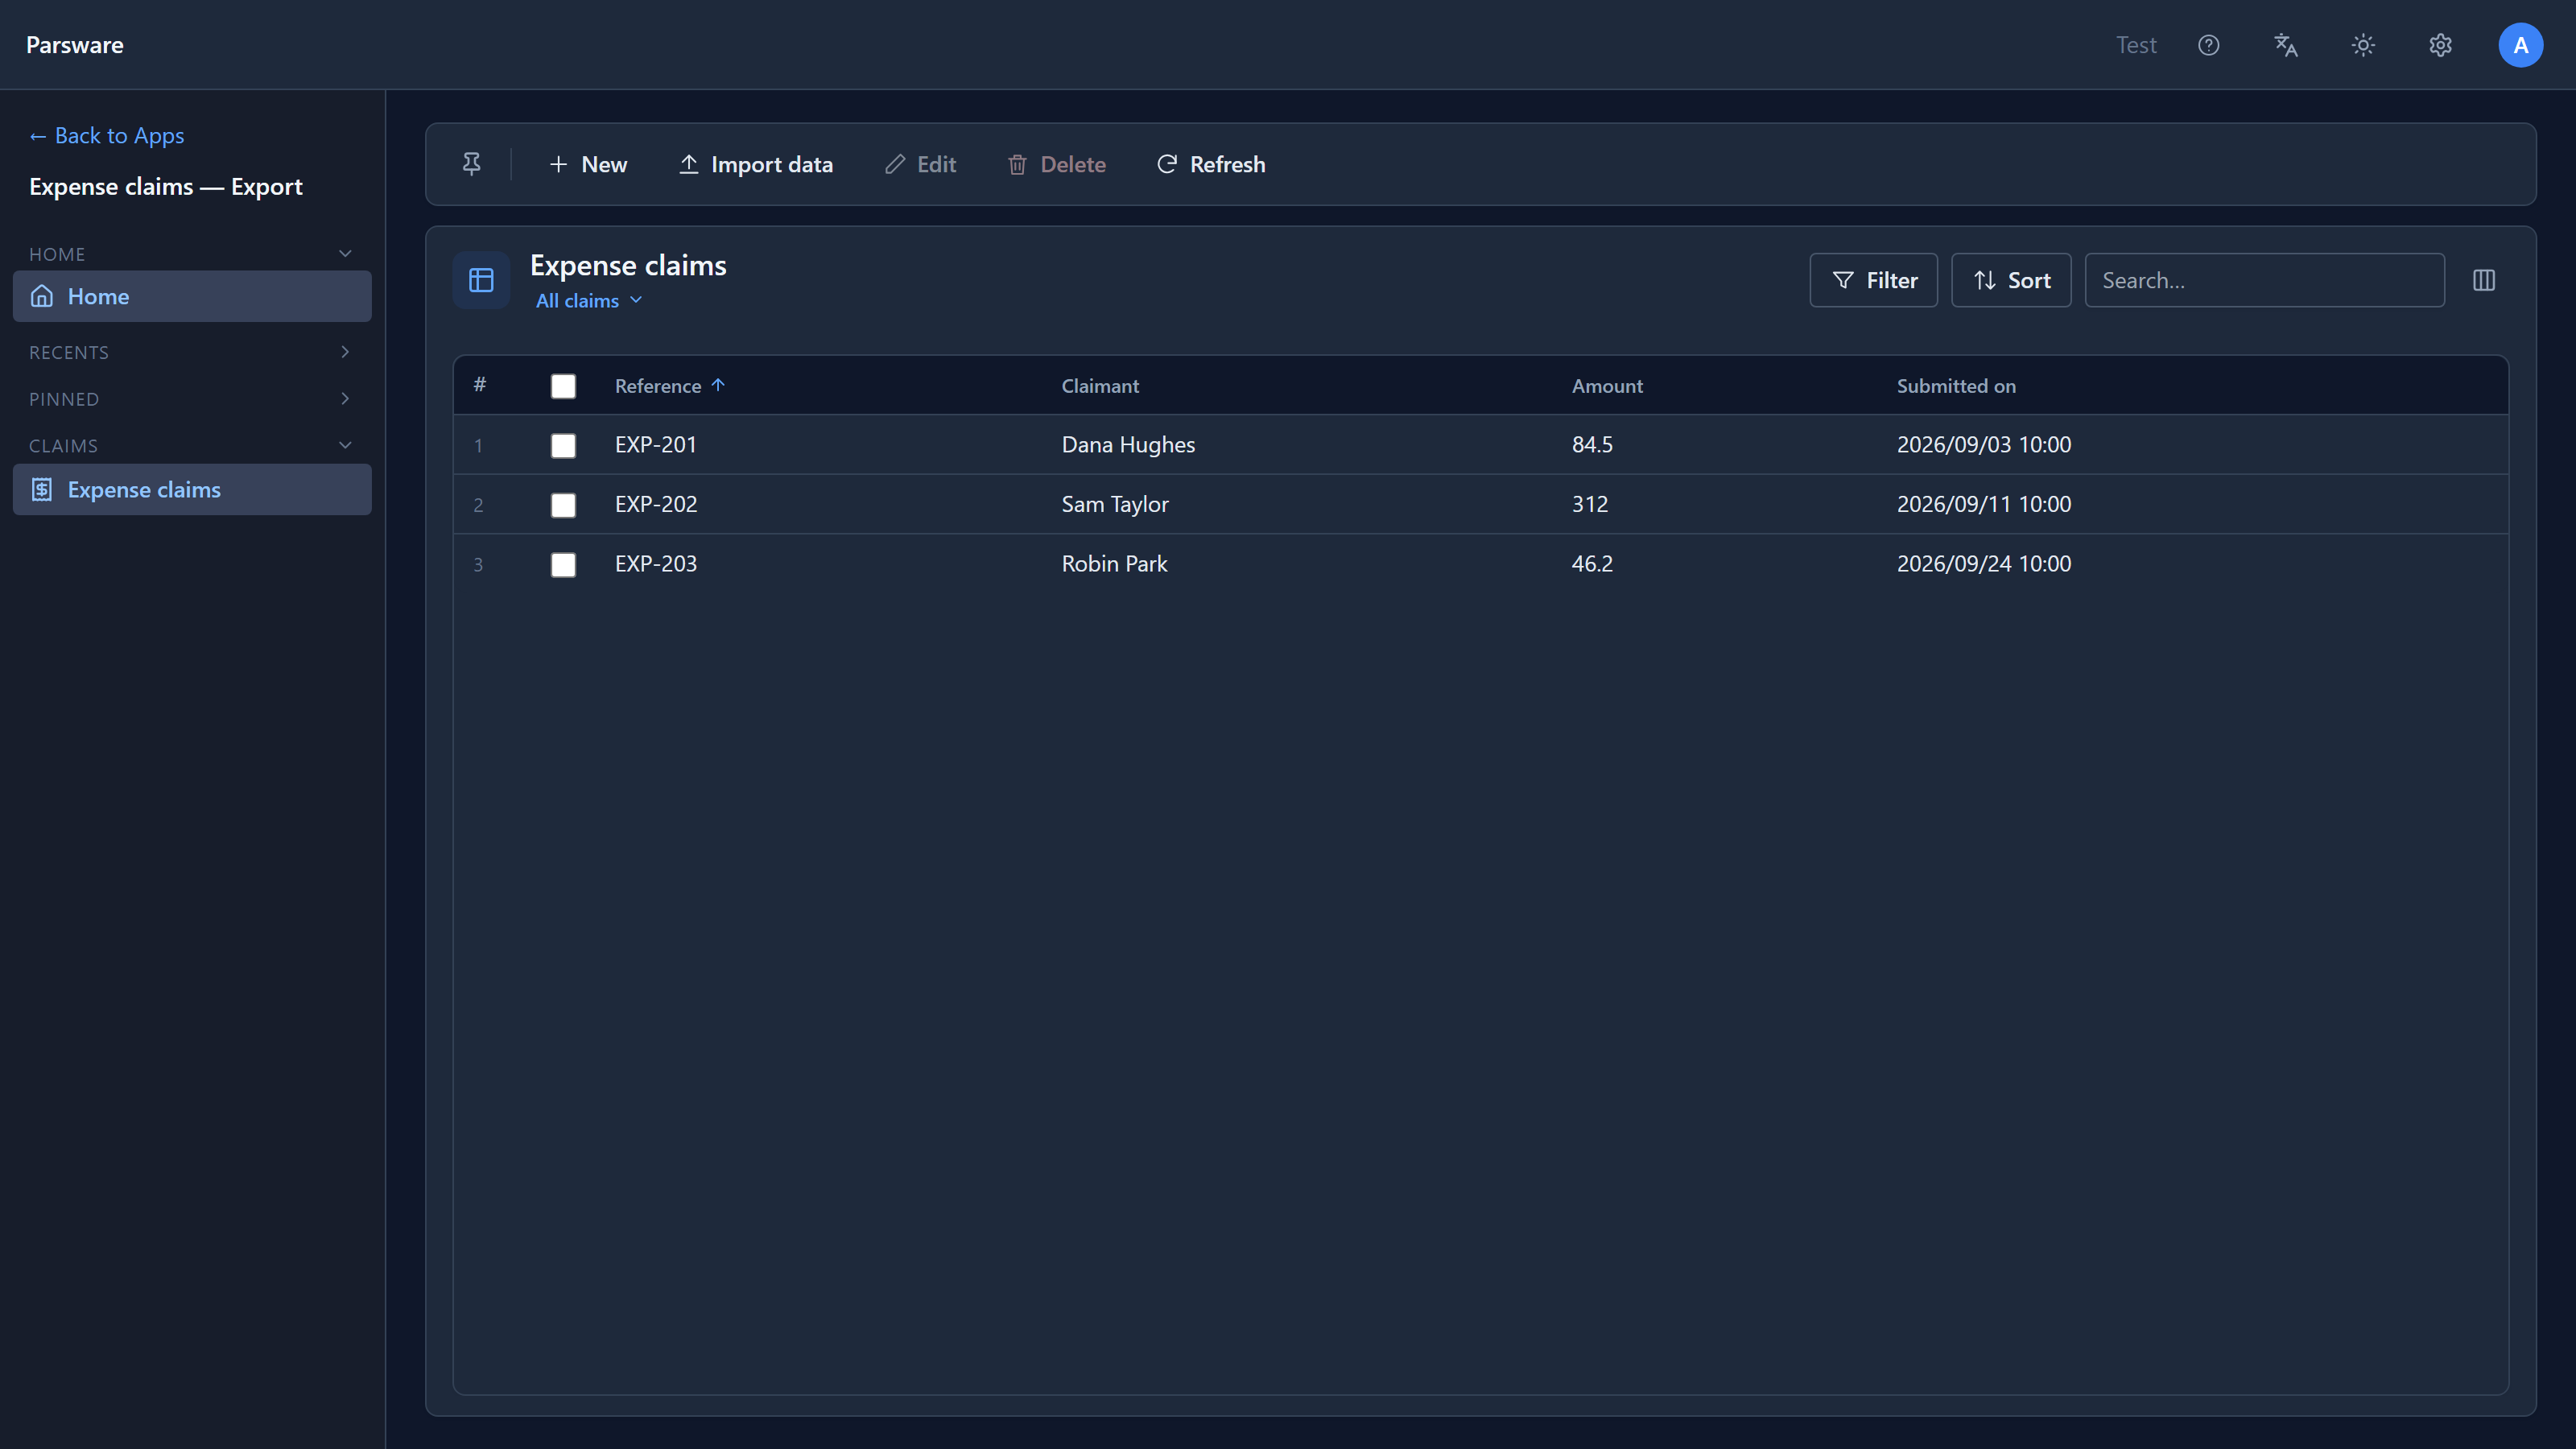Click the Dana Hughes cell
2576x1449 pixels.
1128,444
